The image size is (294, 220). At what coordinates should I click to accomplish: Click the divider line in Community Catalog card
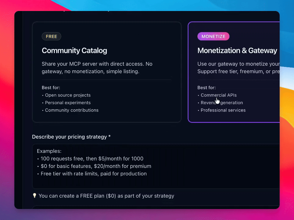[106, 80]
